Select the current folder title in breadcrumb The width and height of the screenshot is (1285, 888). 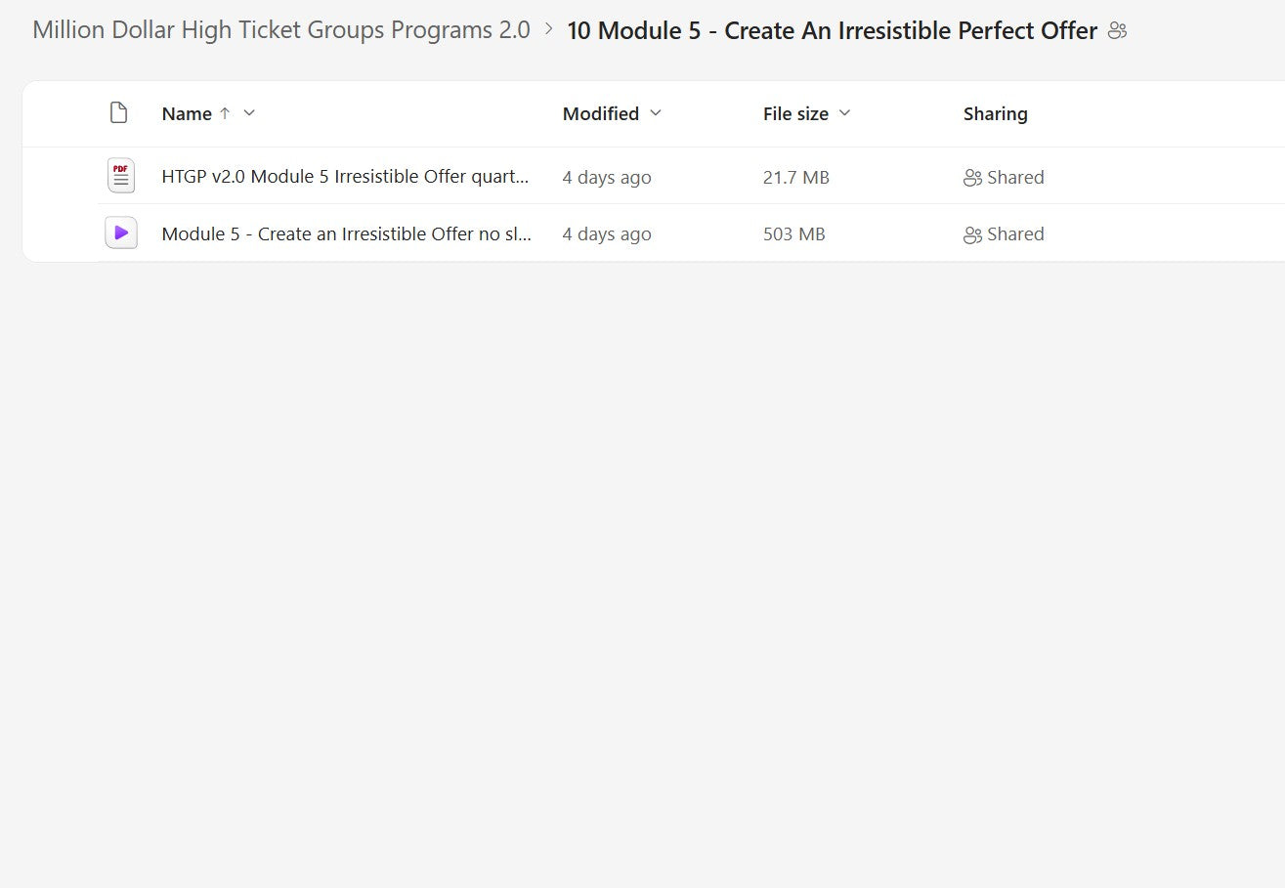point(832,31)
